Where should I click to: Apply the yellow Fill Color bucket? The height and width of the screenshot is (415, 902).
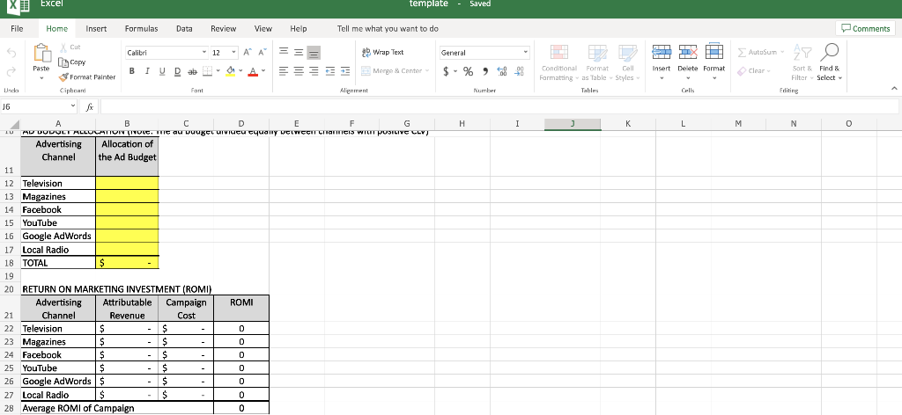click(232, 70)
